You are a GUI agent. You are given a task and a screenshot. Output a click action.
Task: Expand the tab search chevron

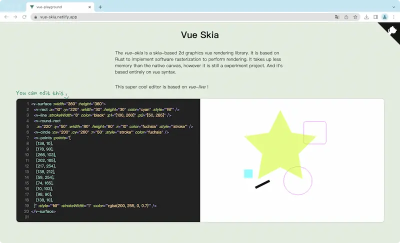click(x=393, y=7)
